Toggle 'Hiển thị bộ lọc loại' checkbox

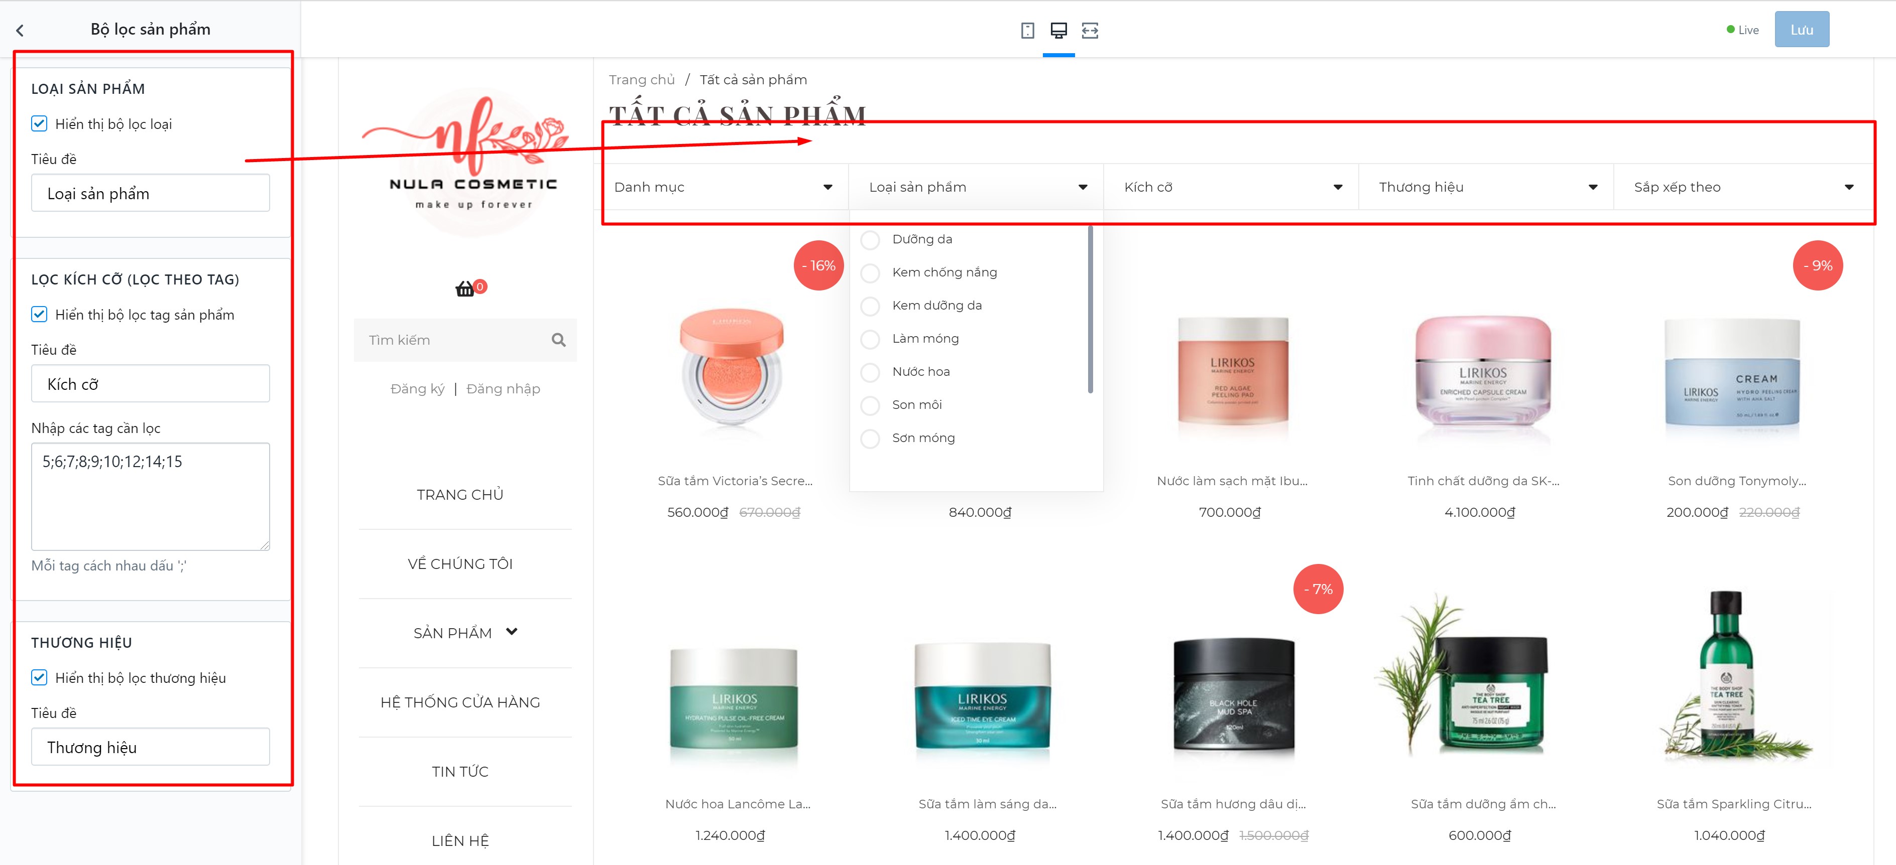point(39,123)
